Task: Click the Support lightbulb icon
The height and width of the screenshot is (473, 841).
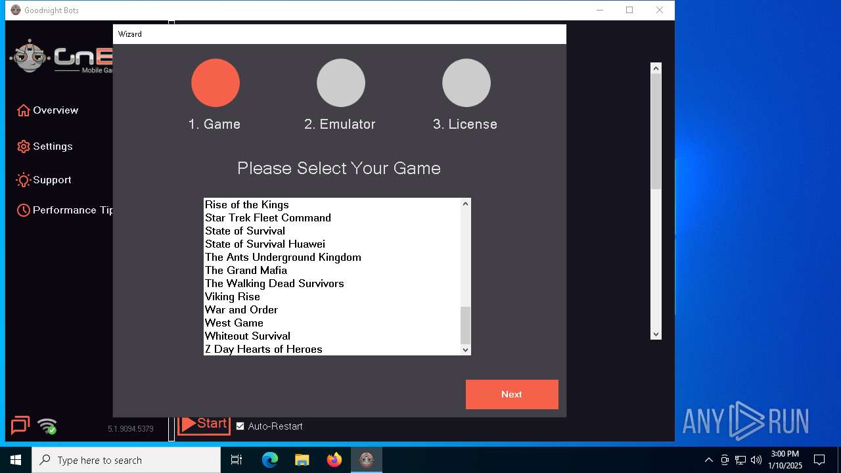Action: (x=24, y=180)
